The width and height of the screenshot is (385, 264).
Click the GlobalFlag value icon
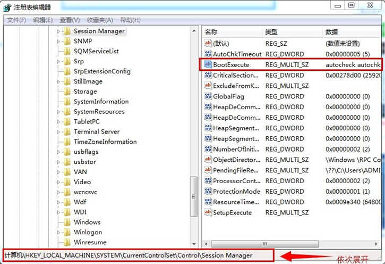pos(208,97)
